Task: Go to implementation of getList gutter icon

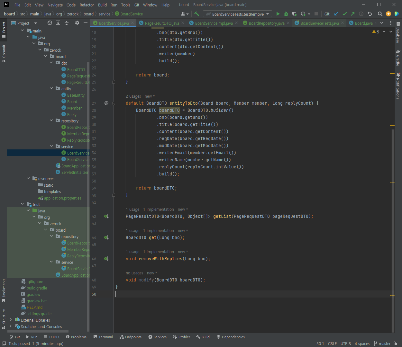Action: 106,216
